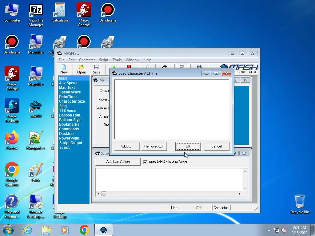Click the Add ACF button
Viewport: 315px width, 236px height.
tap(127, 146)
